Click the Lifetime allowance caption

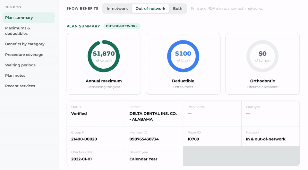[x=262, y=87]
